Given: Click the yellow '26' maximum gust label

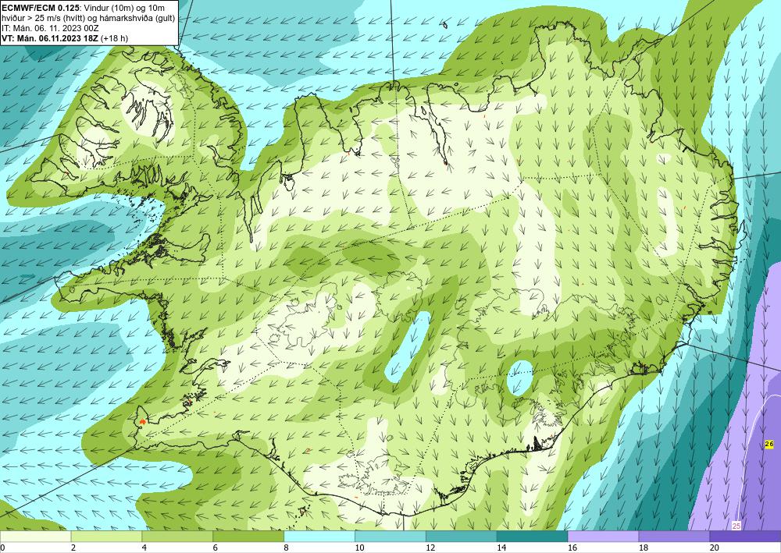Looking at the screenshot, I should pyautogui.click(x=769, y=444).
